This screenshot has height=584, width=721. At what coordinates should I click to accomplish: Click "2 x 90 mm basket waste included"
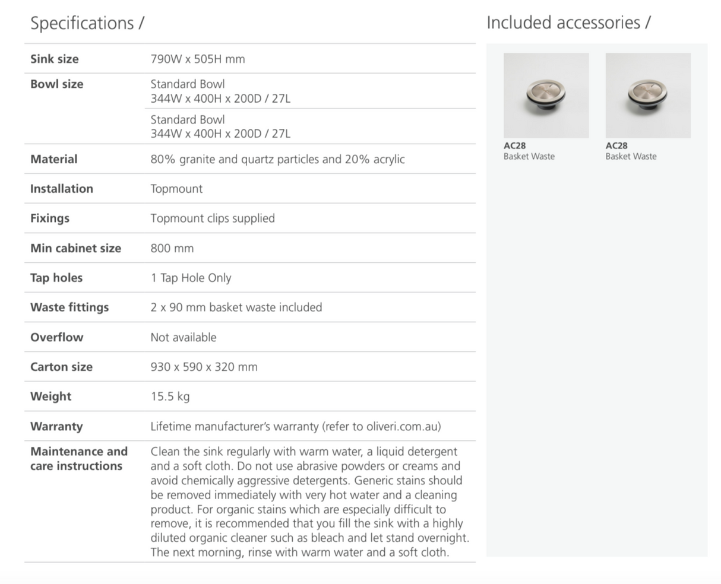236,307
